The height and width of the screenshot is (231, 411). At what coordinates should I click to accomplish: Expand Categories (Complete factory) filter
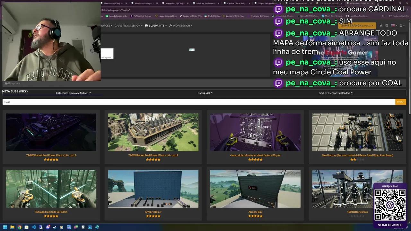click(x=73, y=93)
